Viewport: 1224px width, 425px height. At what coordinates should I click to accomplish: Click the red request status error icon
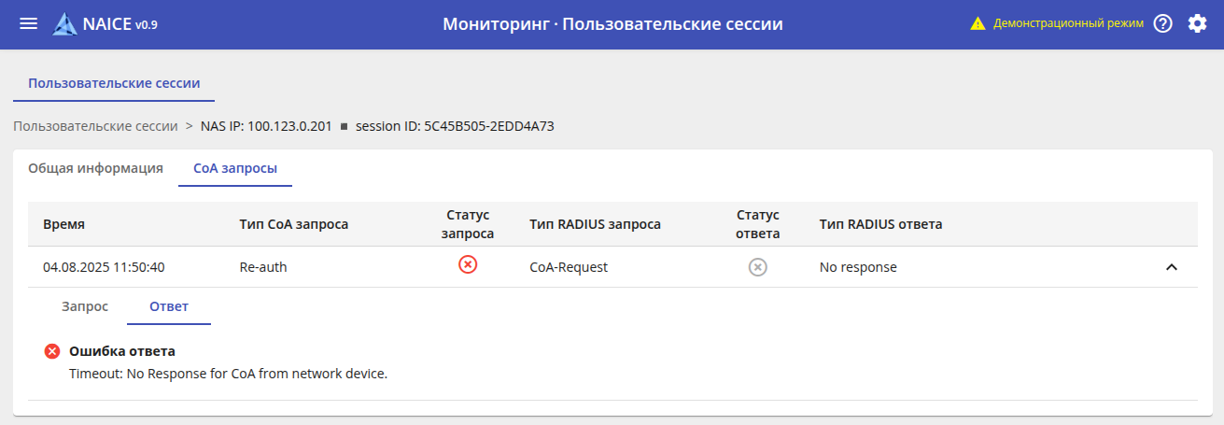468,265
